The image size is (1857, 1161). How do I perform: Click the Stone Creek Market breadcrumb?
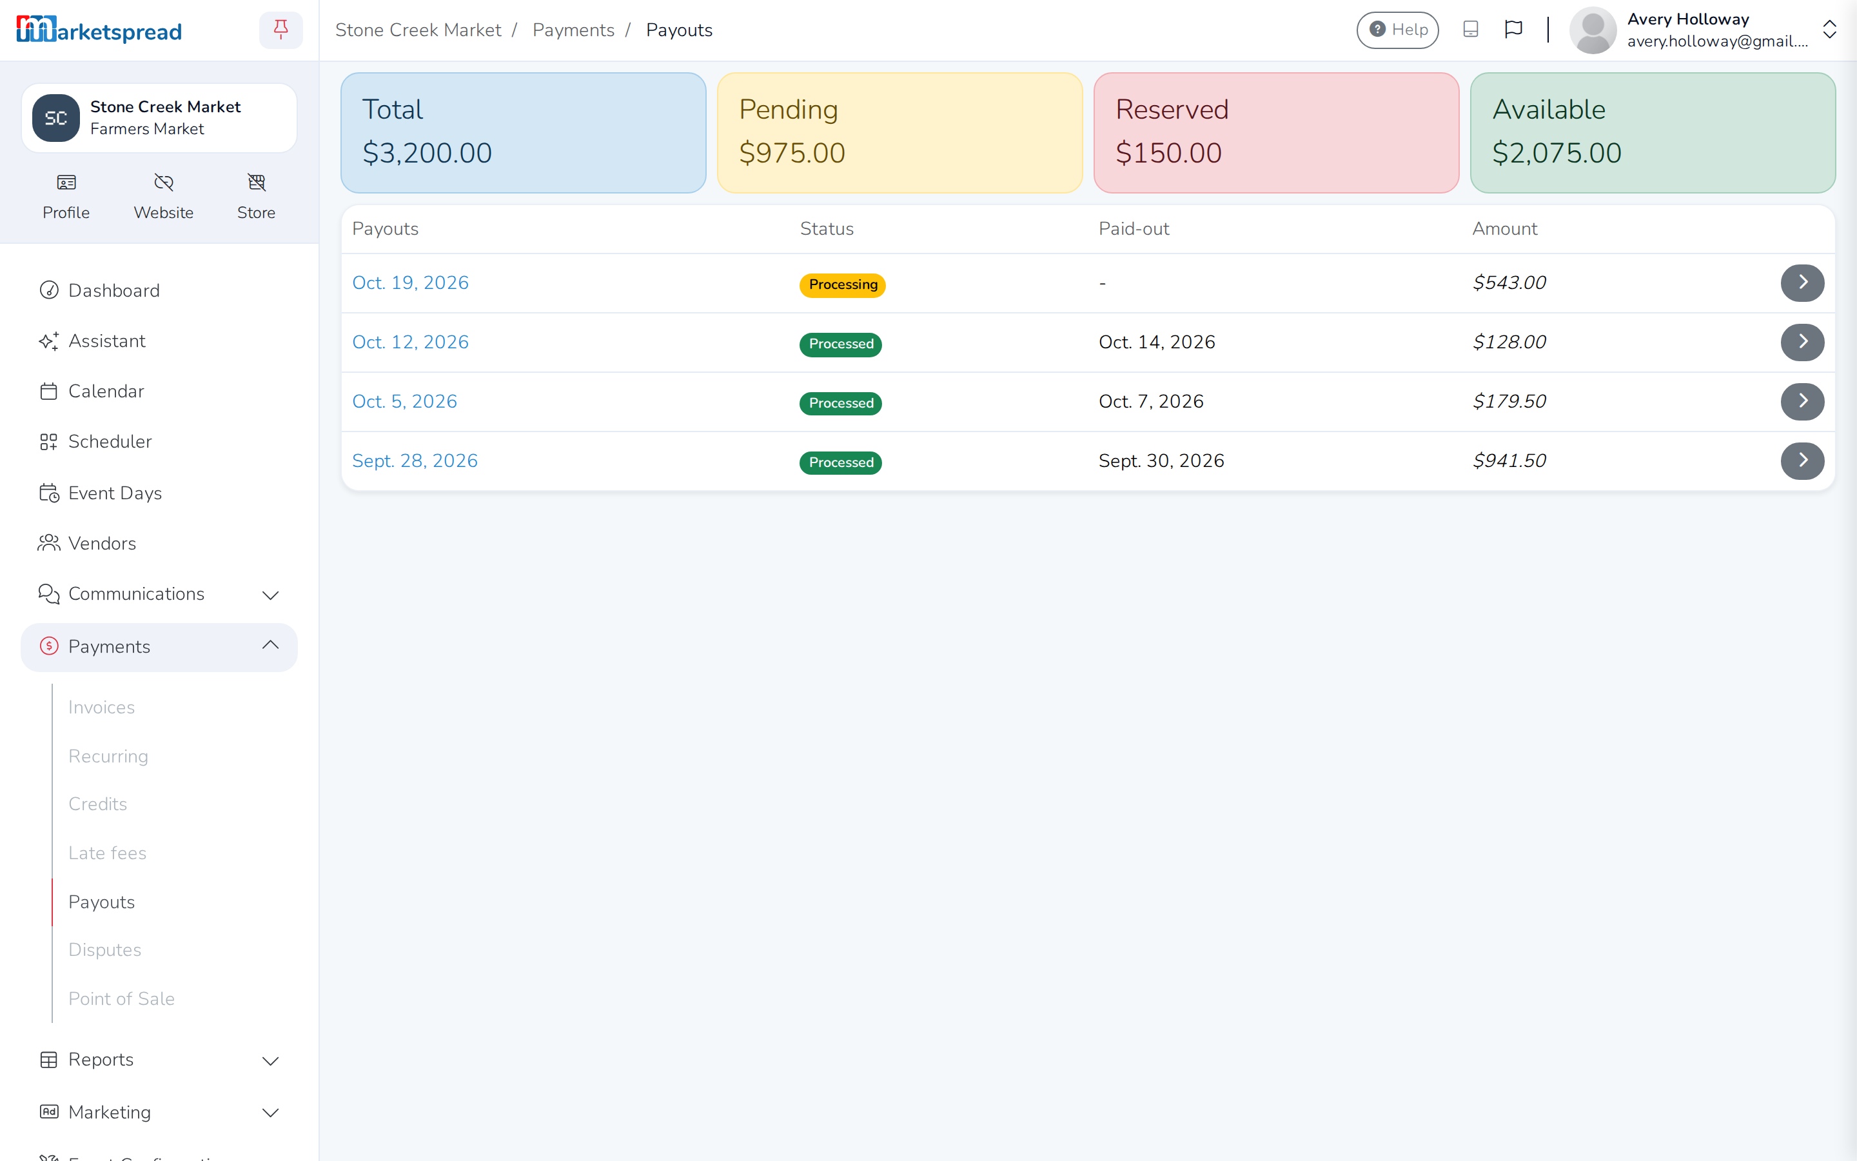pos(418,30)
